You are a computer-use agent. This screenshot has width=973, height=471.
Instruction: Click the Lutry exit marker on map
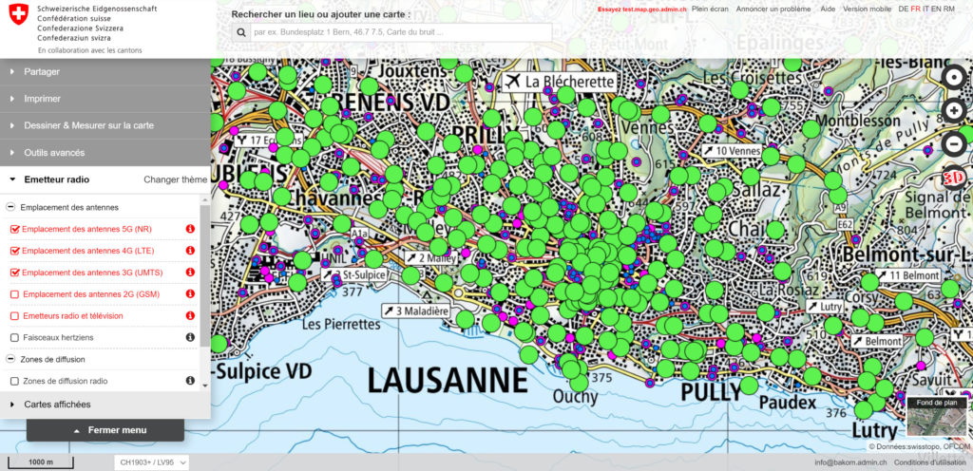(x=825, y=306)
